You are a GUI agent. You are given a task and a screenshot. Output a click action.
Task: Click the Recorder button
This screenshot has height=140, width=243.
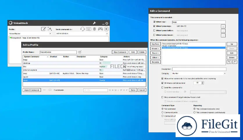tap(156, 62)
